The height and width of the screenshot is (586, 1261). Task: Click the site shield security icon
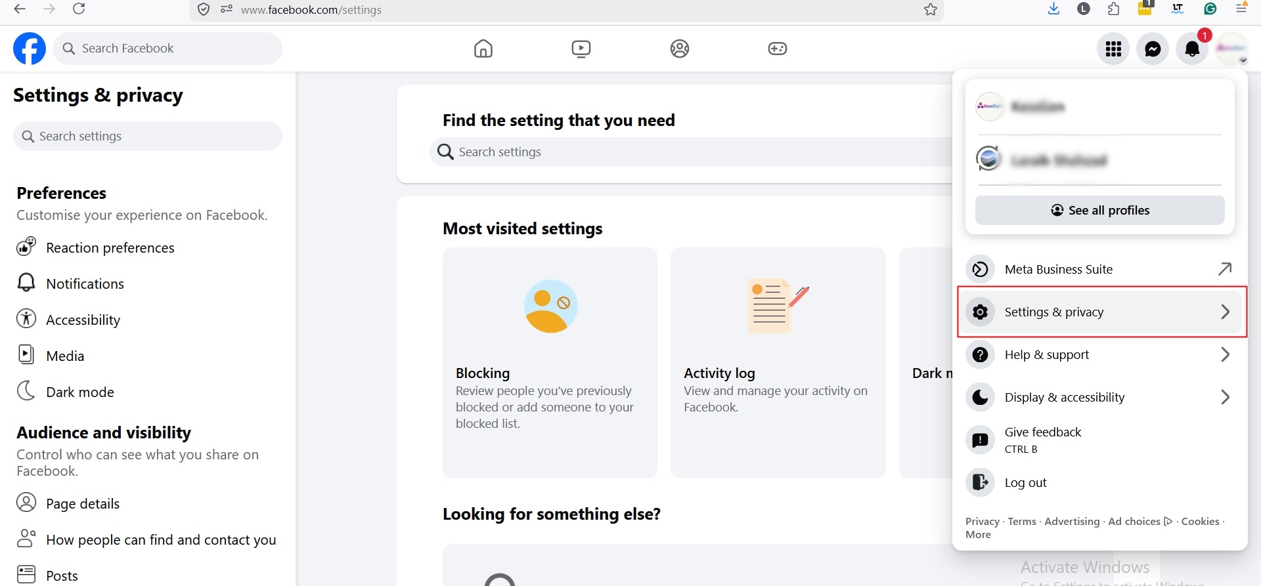pyautogui.click(x=204, y=9)
